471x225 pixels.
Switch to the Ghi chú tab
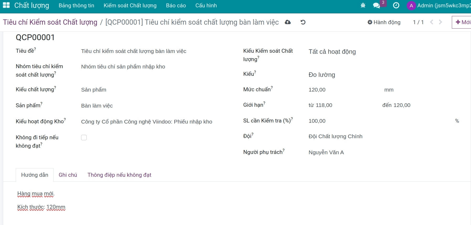[x=68, y=175]
